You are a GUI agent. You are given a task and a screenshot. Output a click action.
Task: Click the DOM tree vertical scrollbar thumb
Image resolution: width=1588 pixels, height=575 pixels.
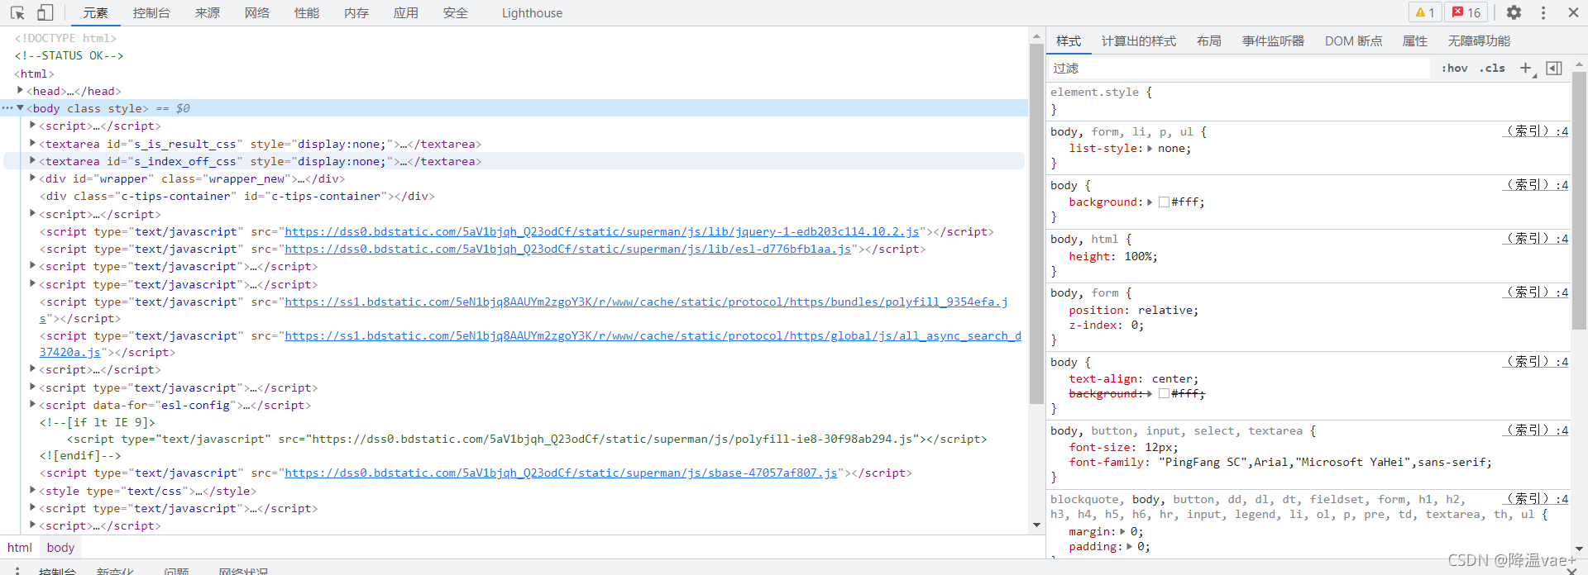(x=1036, y=223)
